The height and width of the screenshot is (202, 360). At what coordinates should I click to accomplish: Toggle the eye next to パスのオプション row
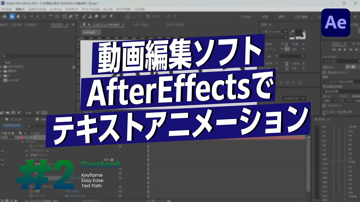(3, 151)
